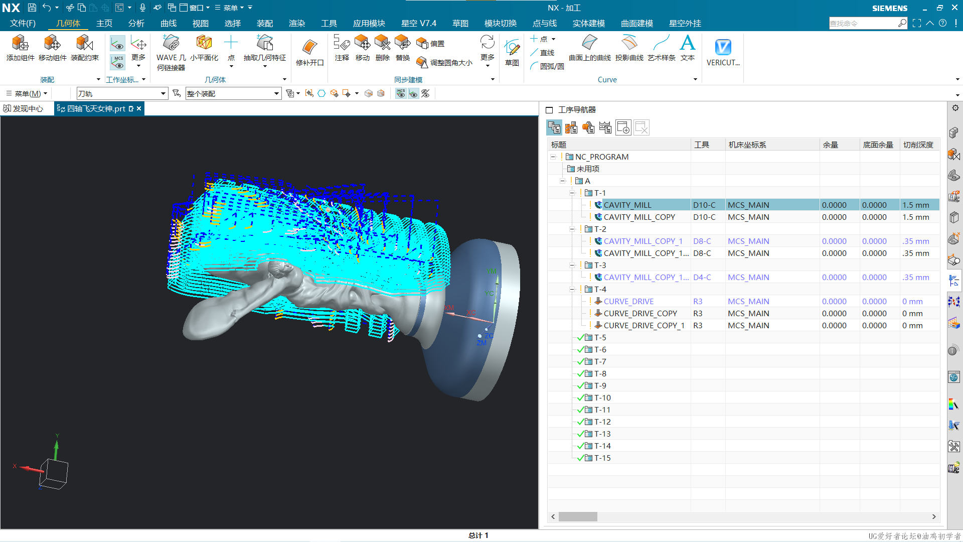Launch the VERICUT icon
Image resolution: width=963 pixels, height=542 pixels.
(723, 47)
